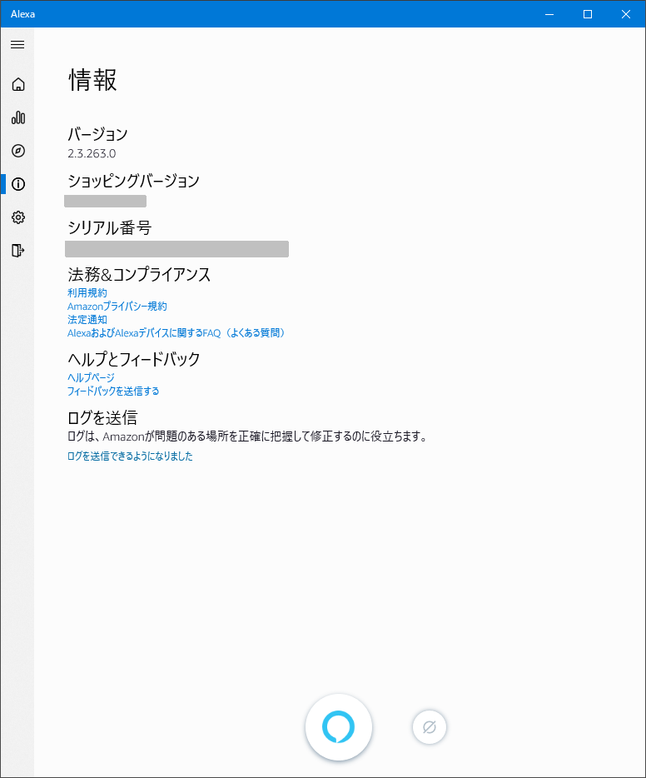Select the information sidebar icon
The image size is (646, 778).
coord(18,184)
